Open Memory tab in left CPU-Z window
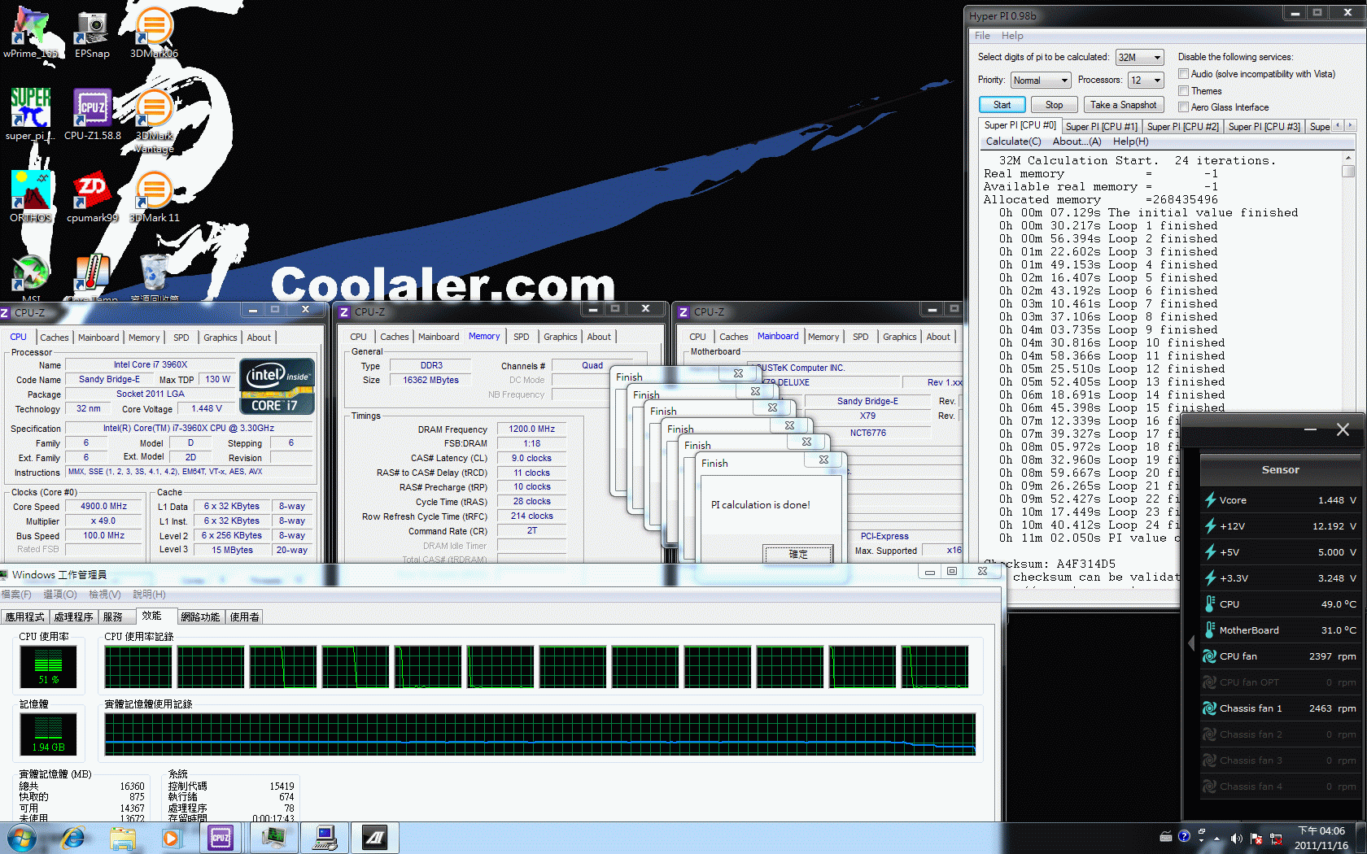The width and height of the screenshot is (1367, 854). [x=144, y=338]
